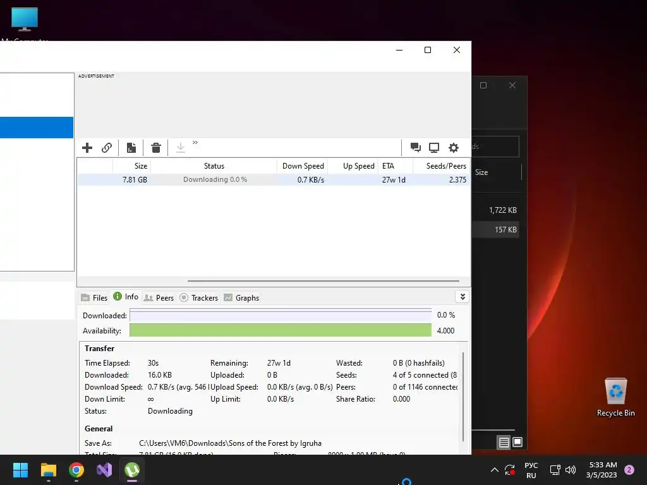Sort by Down Speed column header
The width and height of the screenshot is (647, 485).
(303, 166)
